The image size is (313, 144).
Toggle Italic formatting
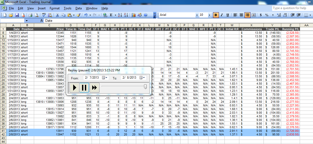coord(222,15)
